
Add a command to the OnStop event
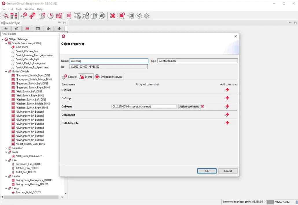227,98
